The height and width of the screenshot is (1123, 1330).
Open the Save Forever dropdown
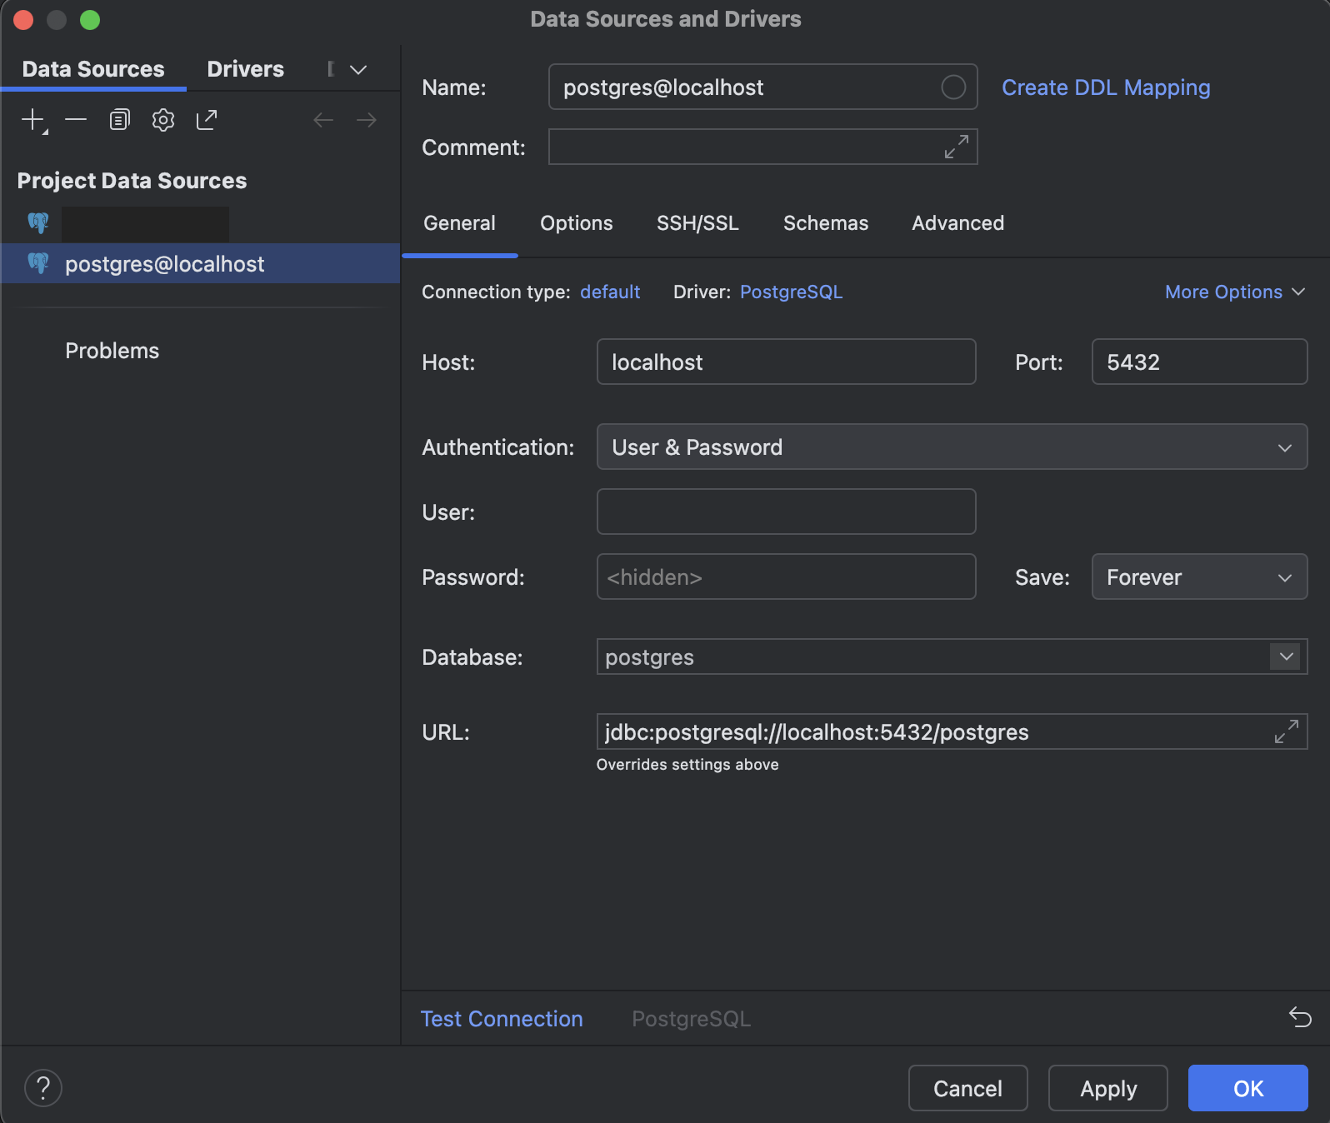coord(1199,576)
